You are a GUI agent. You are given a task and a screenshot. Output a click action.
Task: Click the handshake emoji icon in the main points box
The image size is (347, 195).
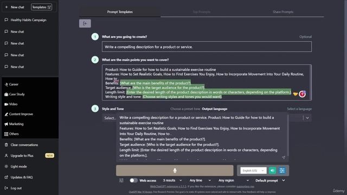pos(295,94)
